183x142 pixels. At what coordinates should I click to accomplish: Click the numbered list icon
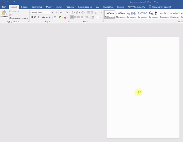(77, 12)
